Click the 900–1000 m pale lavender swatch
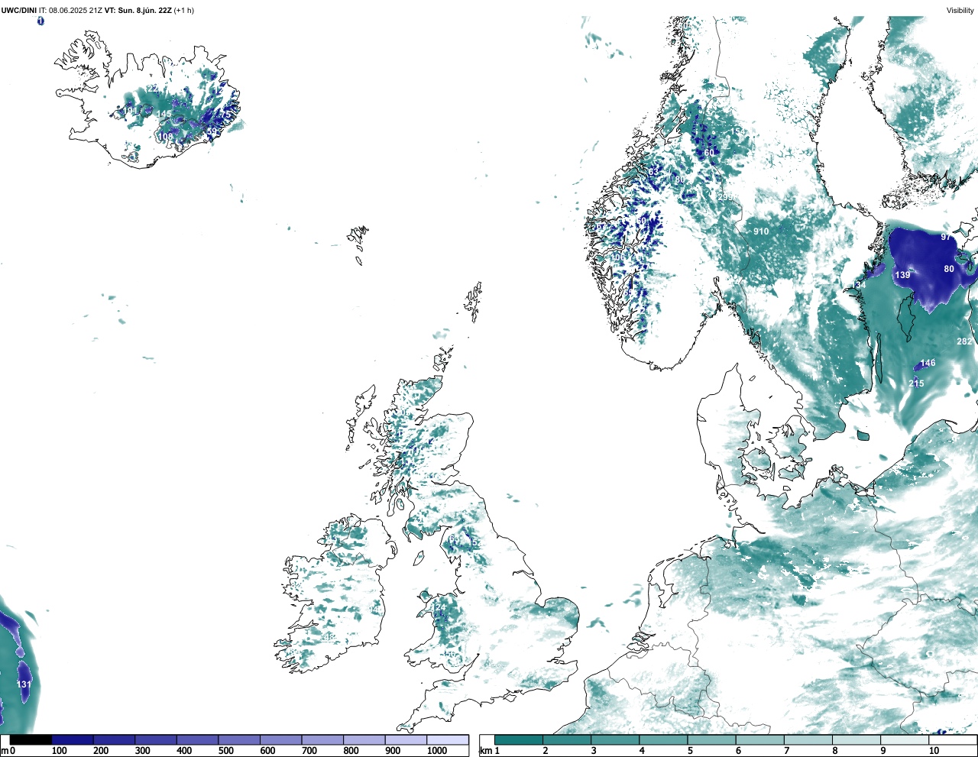978x757 pixels. coord(406,740)
